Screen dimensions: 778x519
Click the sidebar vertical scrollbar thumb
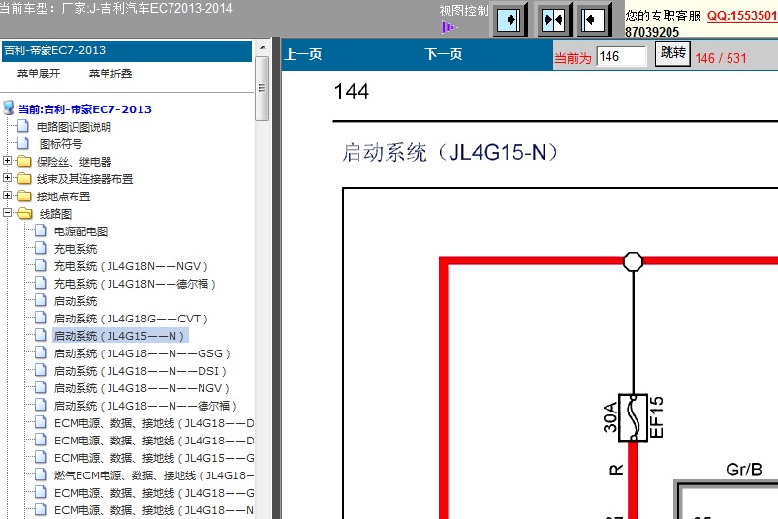click(x=263, y=88)
